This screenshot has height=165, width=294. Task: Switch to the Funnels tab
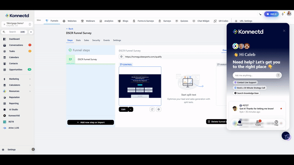tap(52, 21)
